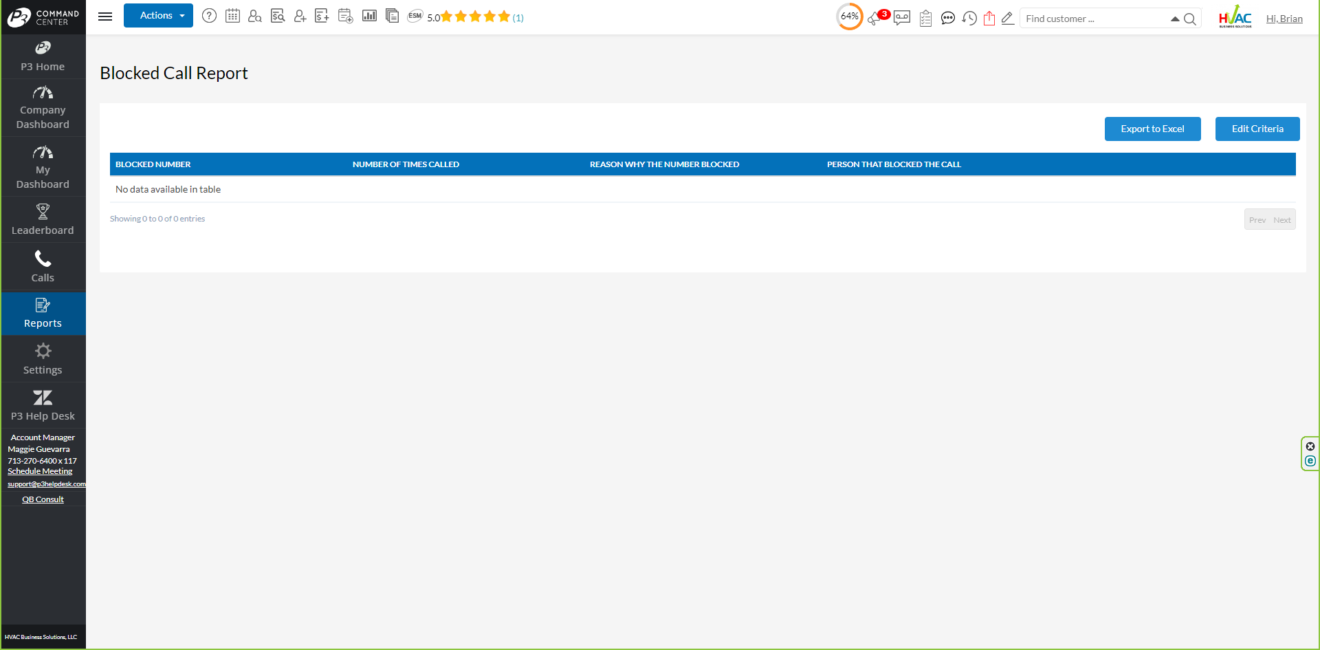Image resolution: width=1320 pixels, height=650 pixels.
Task: Click the HVAC Business Solutions logo
Action: click(x=1235, y=17)
